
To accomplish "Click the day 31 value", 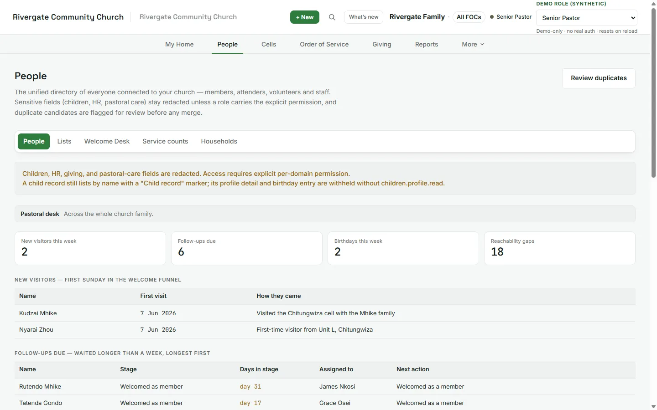I will [x=250, y=387].
